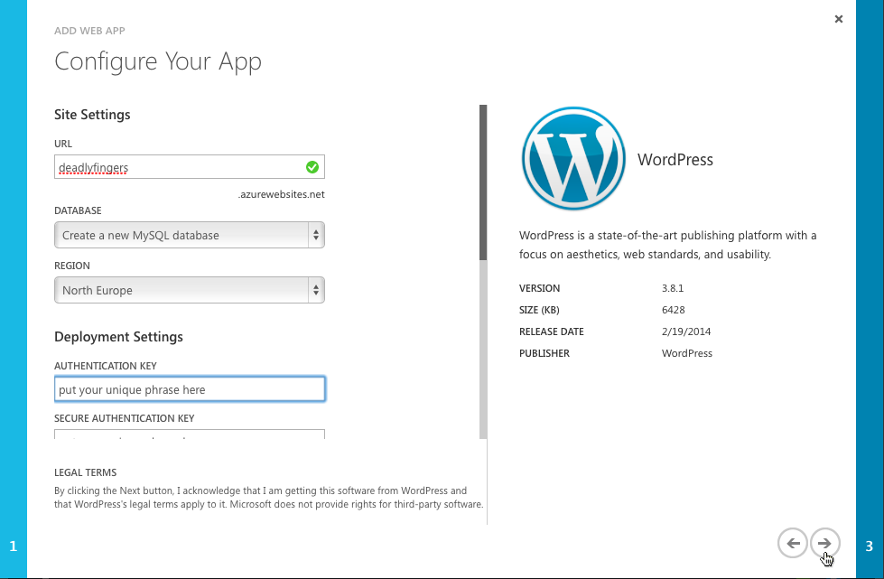Click version value 3.8.1
884x579 pixels.
673,288
